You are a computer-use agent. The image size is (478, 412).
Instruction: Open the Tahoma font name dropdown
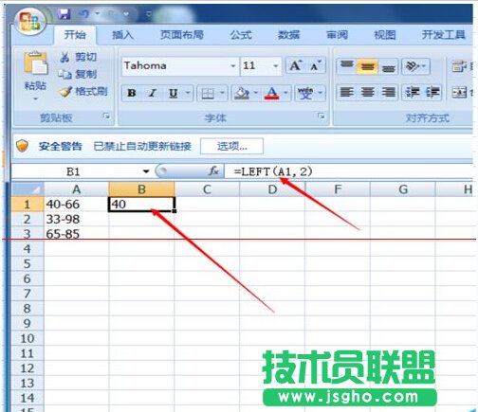[233, 66]
